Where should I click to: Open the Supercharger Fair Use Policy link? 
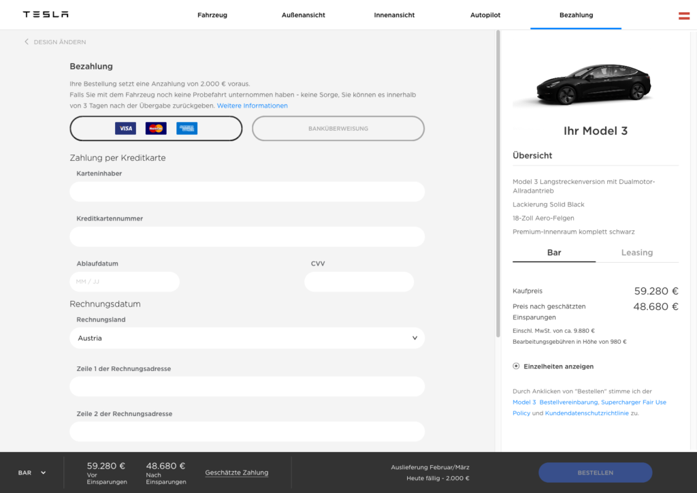pos(634,402)
